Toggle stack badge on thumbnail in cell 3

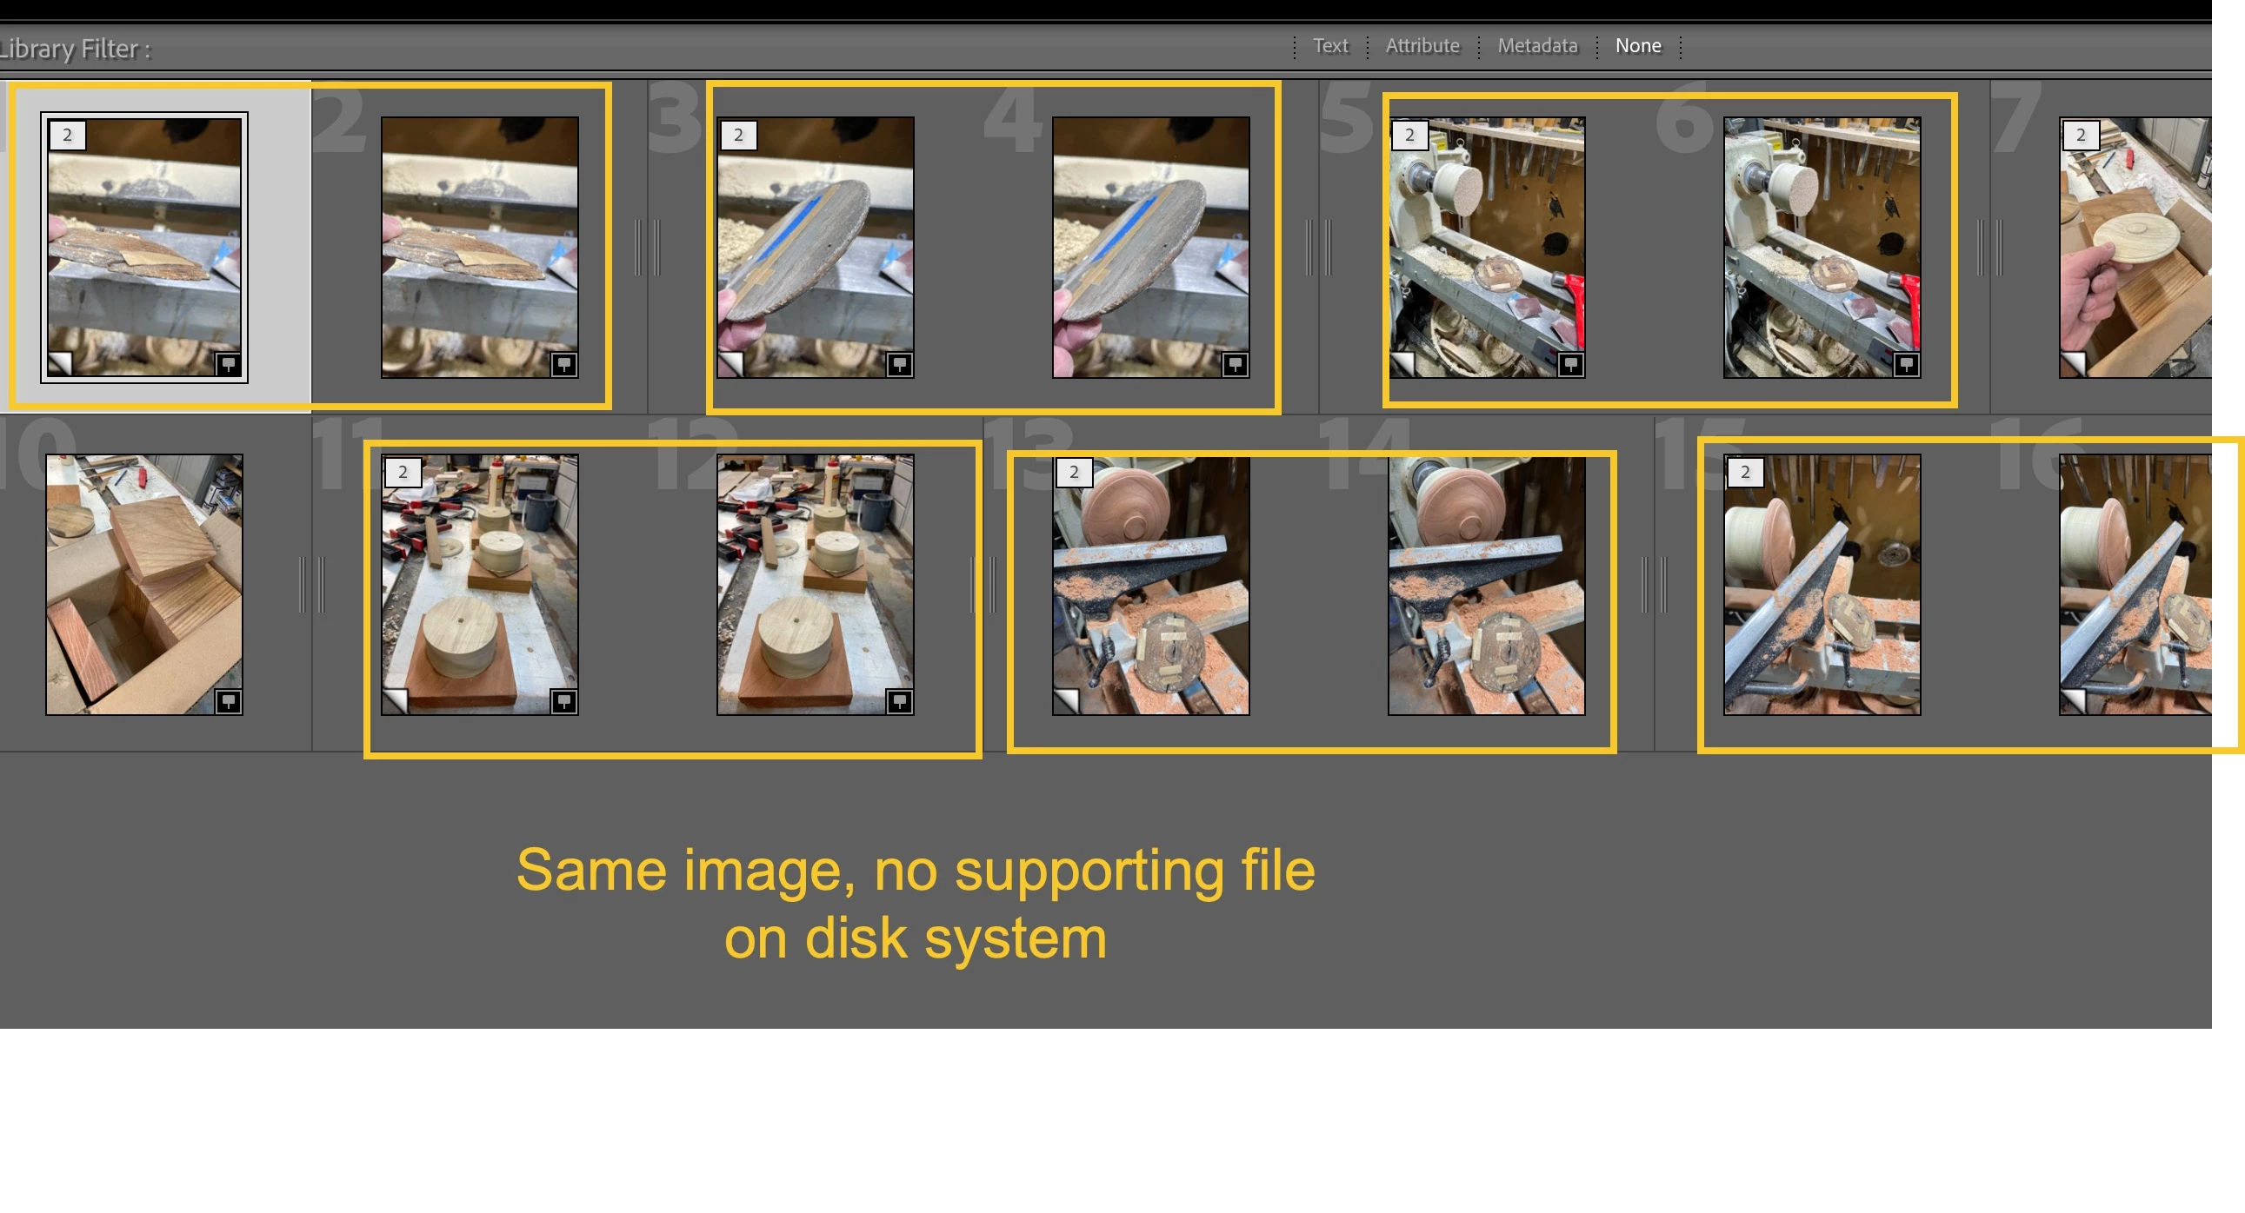click(x=738, y=135)
